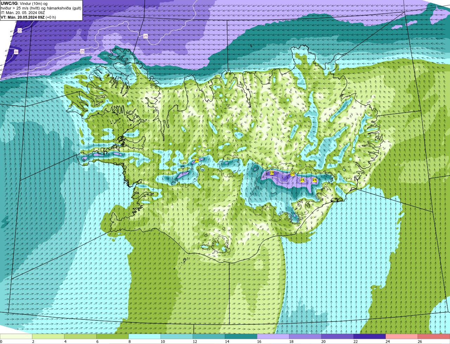Screen dimensions: 450x344
Task: Pick the 22–24 m/s dark indigo legend swatch
Action: (370, 336)
